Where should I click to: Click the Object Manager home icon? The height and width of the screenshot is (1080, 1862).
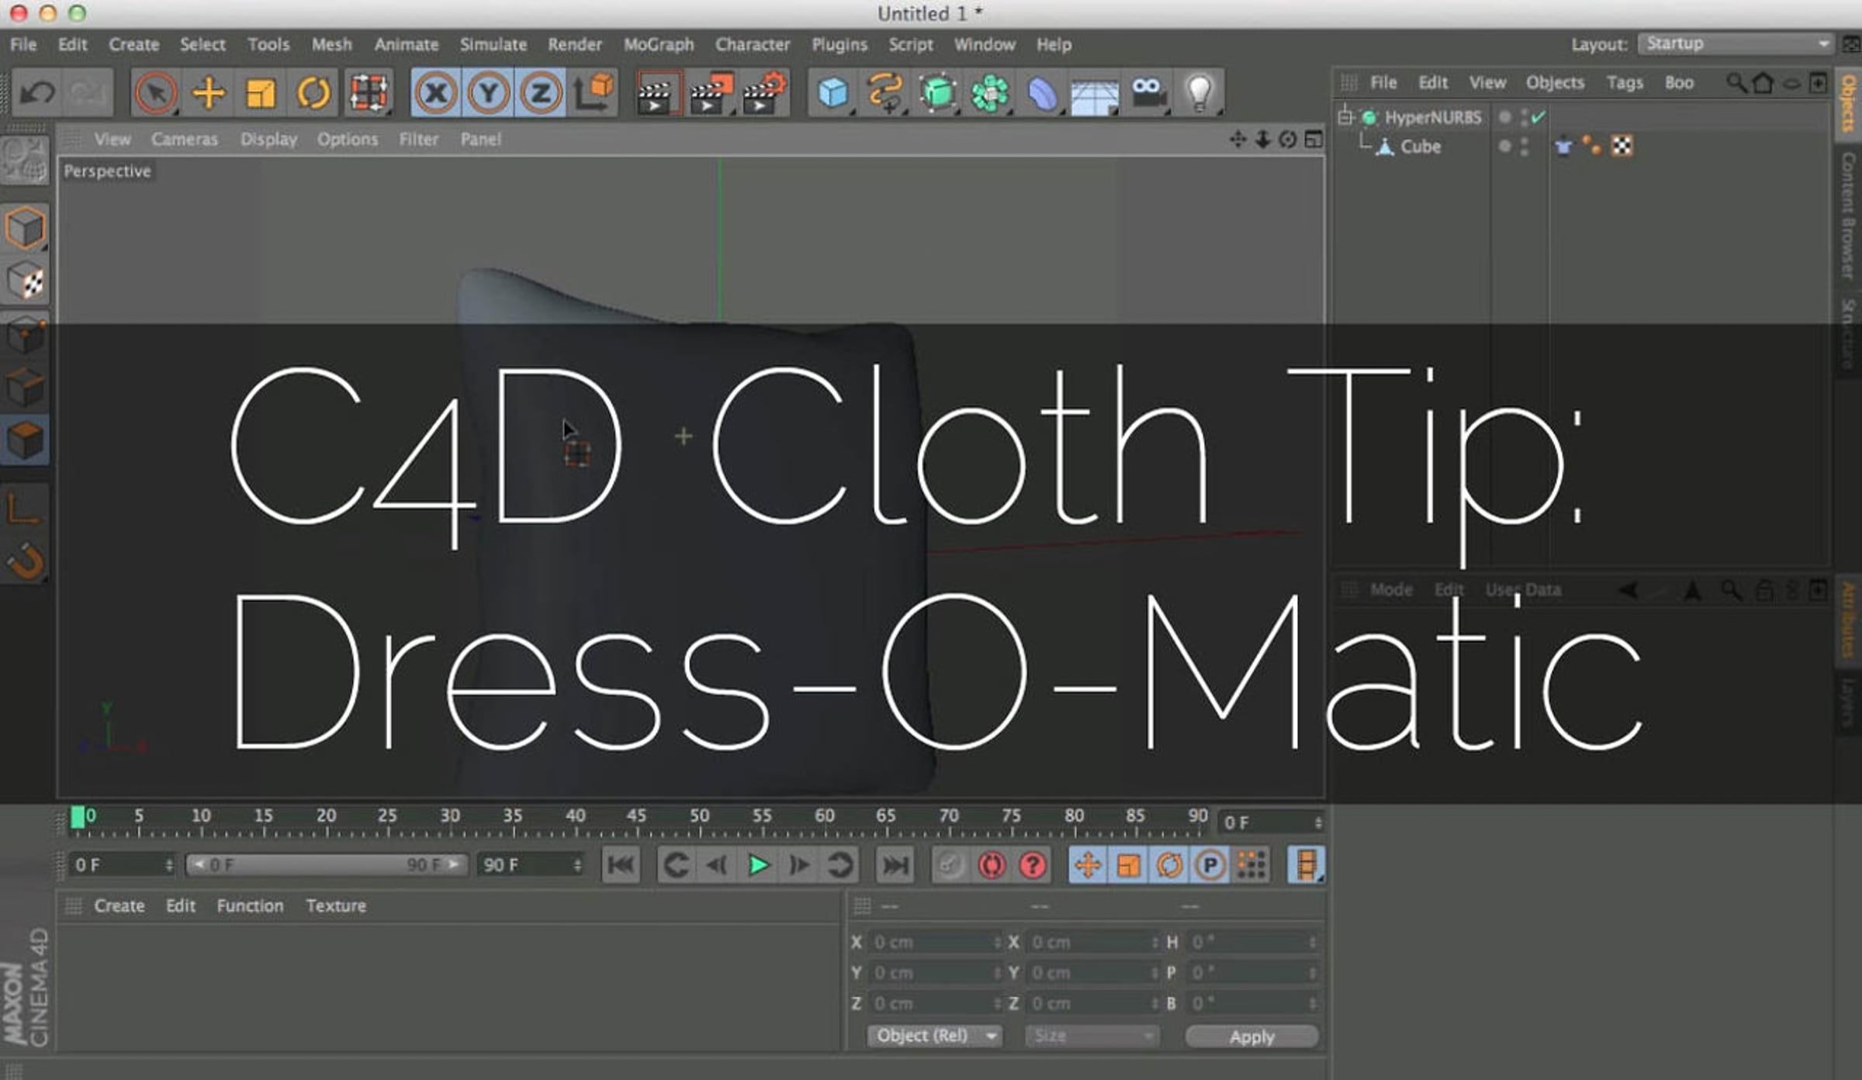(x=1763, y=83)
